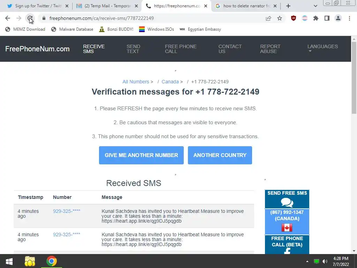Click the Number column header
Screen dimensions: 357x268
pos(62,198)
